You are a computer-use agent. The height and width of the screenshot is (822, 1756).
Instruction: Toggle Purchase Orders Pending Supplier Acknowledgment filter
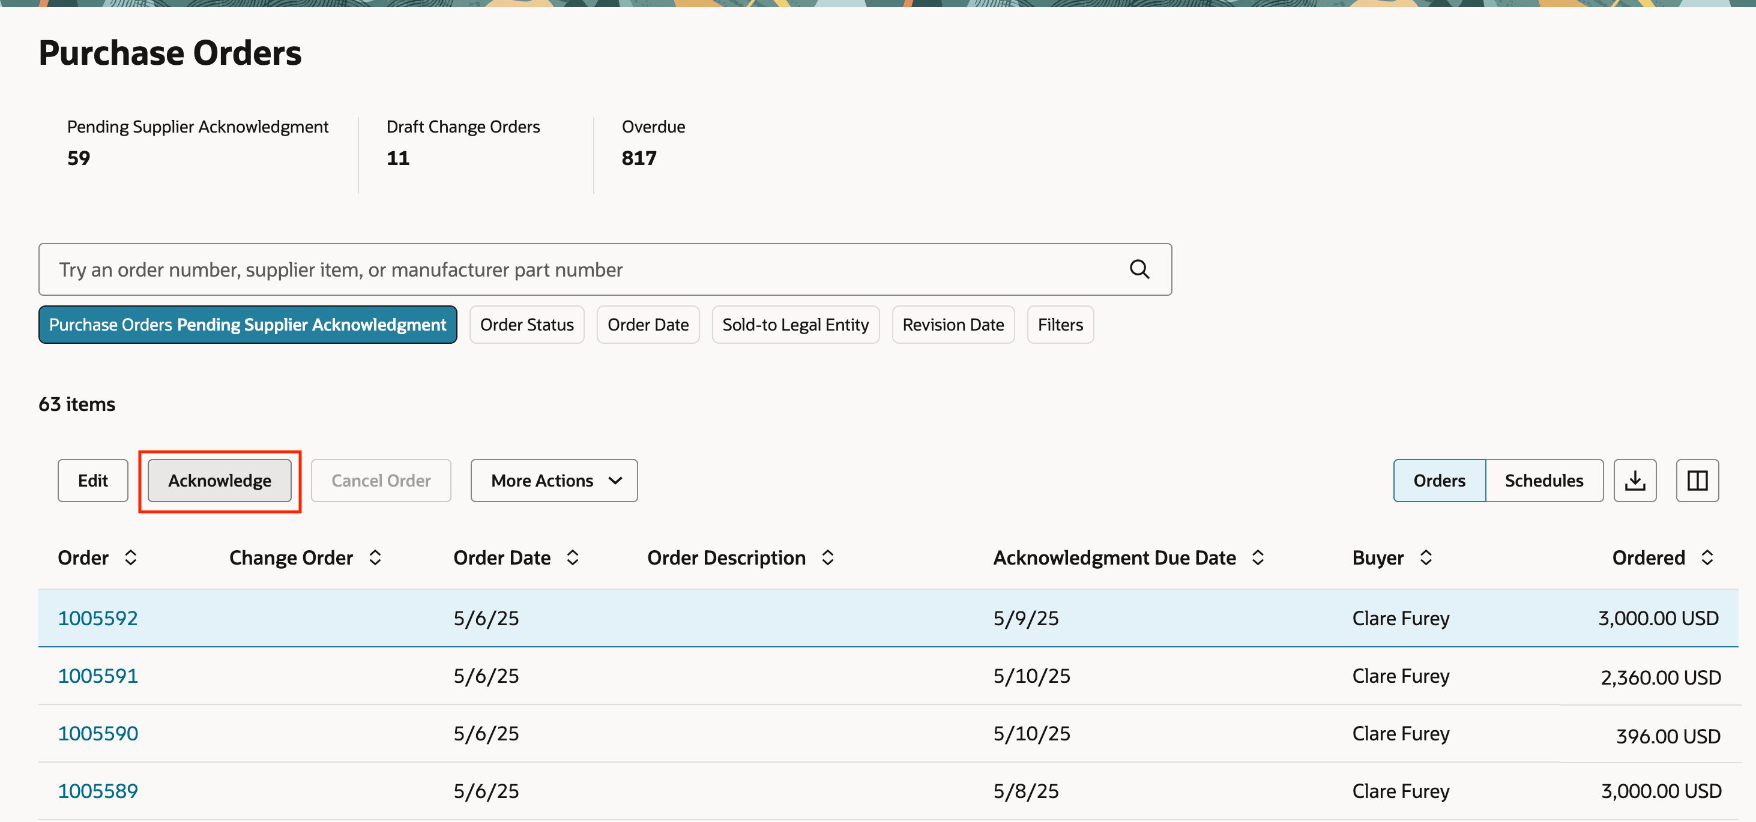click(247, 325)
